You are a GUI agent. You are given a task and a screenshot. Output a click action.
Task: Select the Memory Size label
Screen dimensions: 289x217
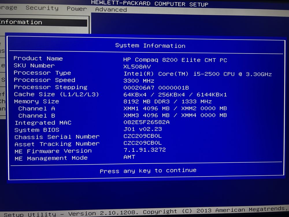coord(36,101)
